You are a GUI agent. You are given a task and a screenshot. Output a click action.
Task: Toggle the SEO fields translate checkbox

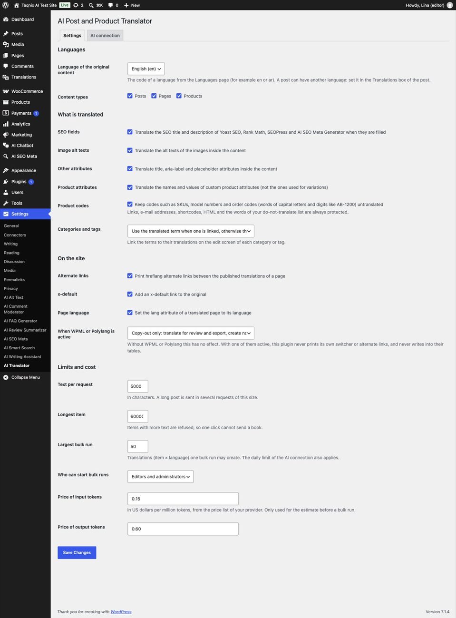130,132
